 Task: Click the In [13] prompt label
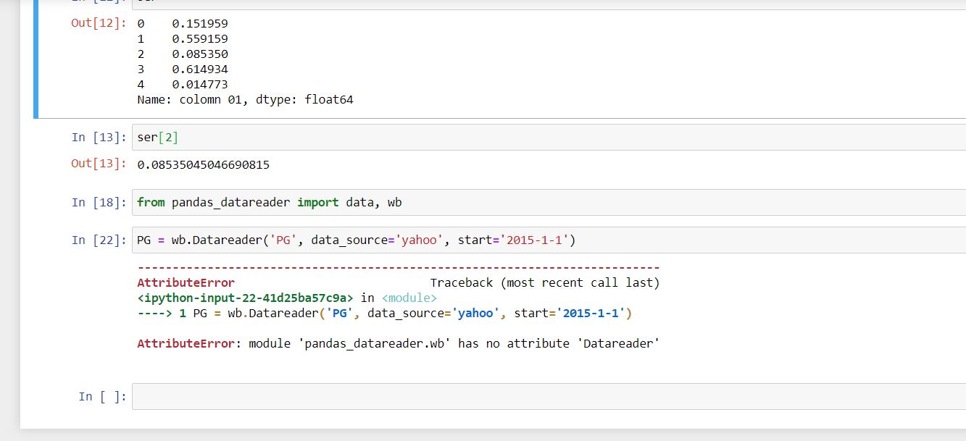[99, 137]
